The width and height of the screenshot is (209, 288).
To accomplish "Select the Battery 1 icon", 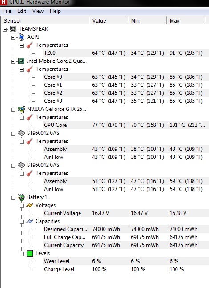I will [x=21, y=197].
